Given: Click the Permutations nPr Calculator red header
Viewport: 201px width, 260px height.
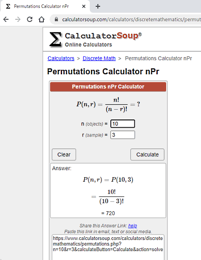Looking at the screenshot, I should coord(108,87).
